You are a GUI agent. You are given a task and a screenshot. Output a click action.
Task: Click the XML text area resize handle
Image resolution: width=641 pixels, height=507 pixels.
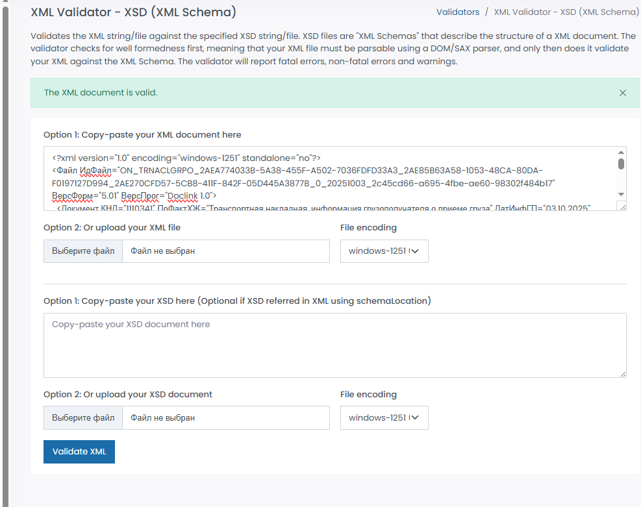[x=622, y=206]
